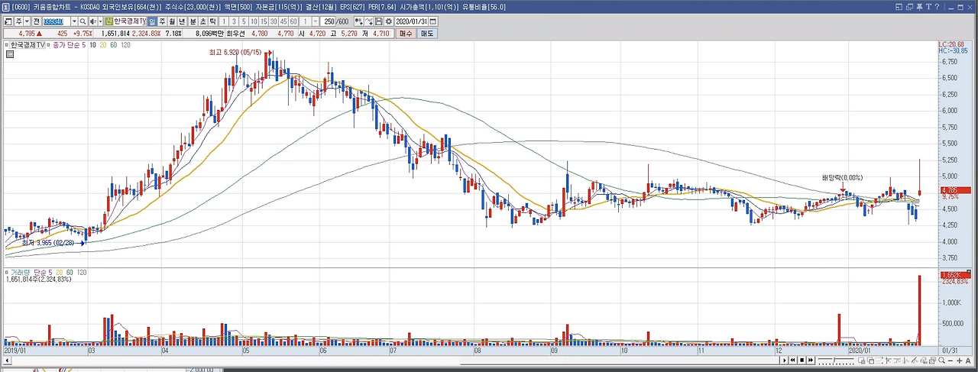Click the printer-like icon left of the zoom magnifier
The image size is (978, 372).
[932, 360]
